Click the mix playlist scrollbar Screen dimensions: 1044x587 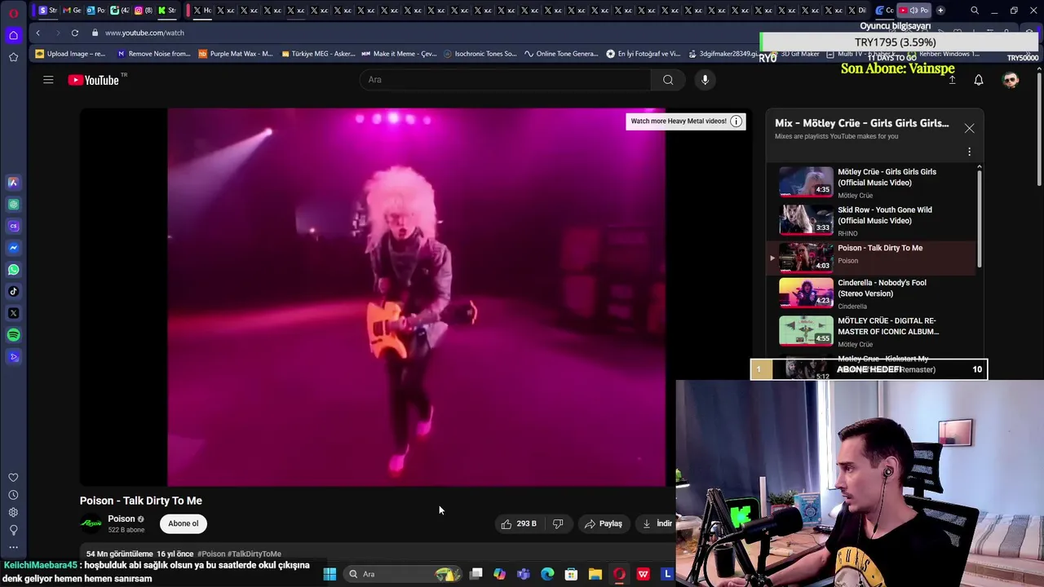tap(980, 218)
